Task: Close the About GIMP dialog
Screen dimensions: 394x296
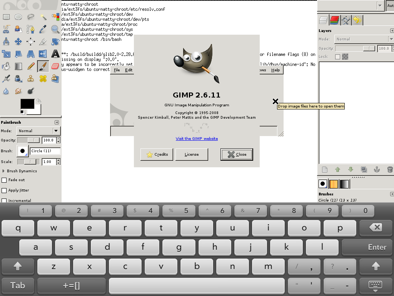Action: [237, 154]
